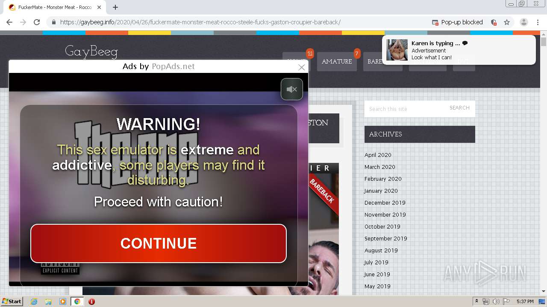The height and width of the screenshot is (307, 547).
Task: Click the BARE... navigation item
Action: [383, 61]
